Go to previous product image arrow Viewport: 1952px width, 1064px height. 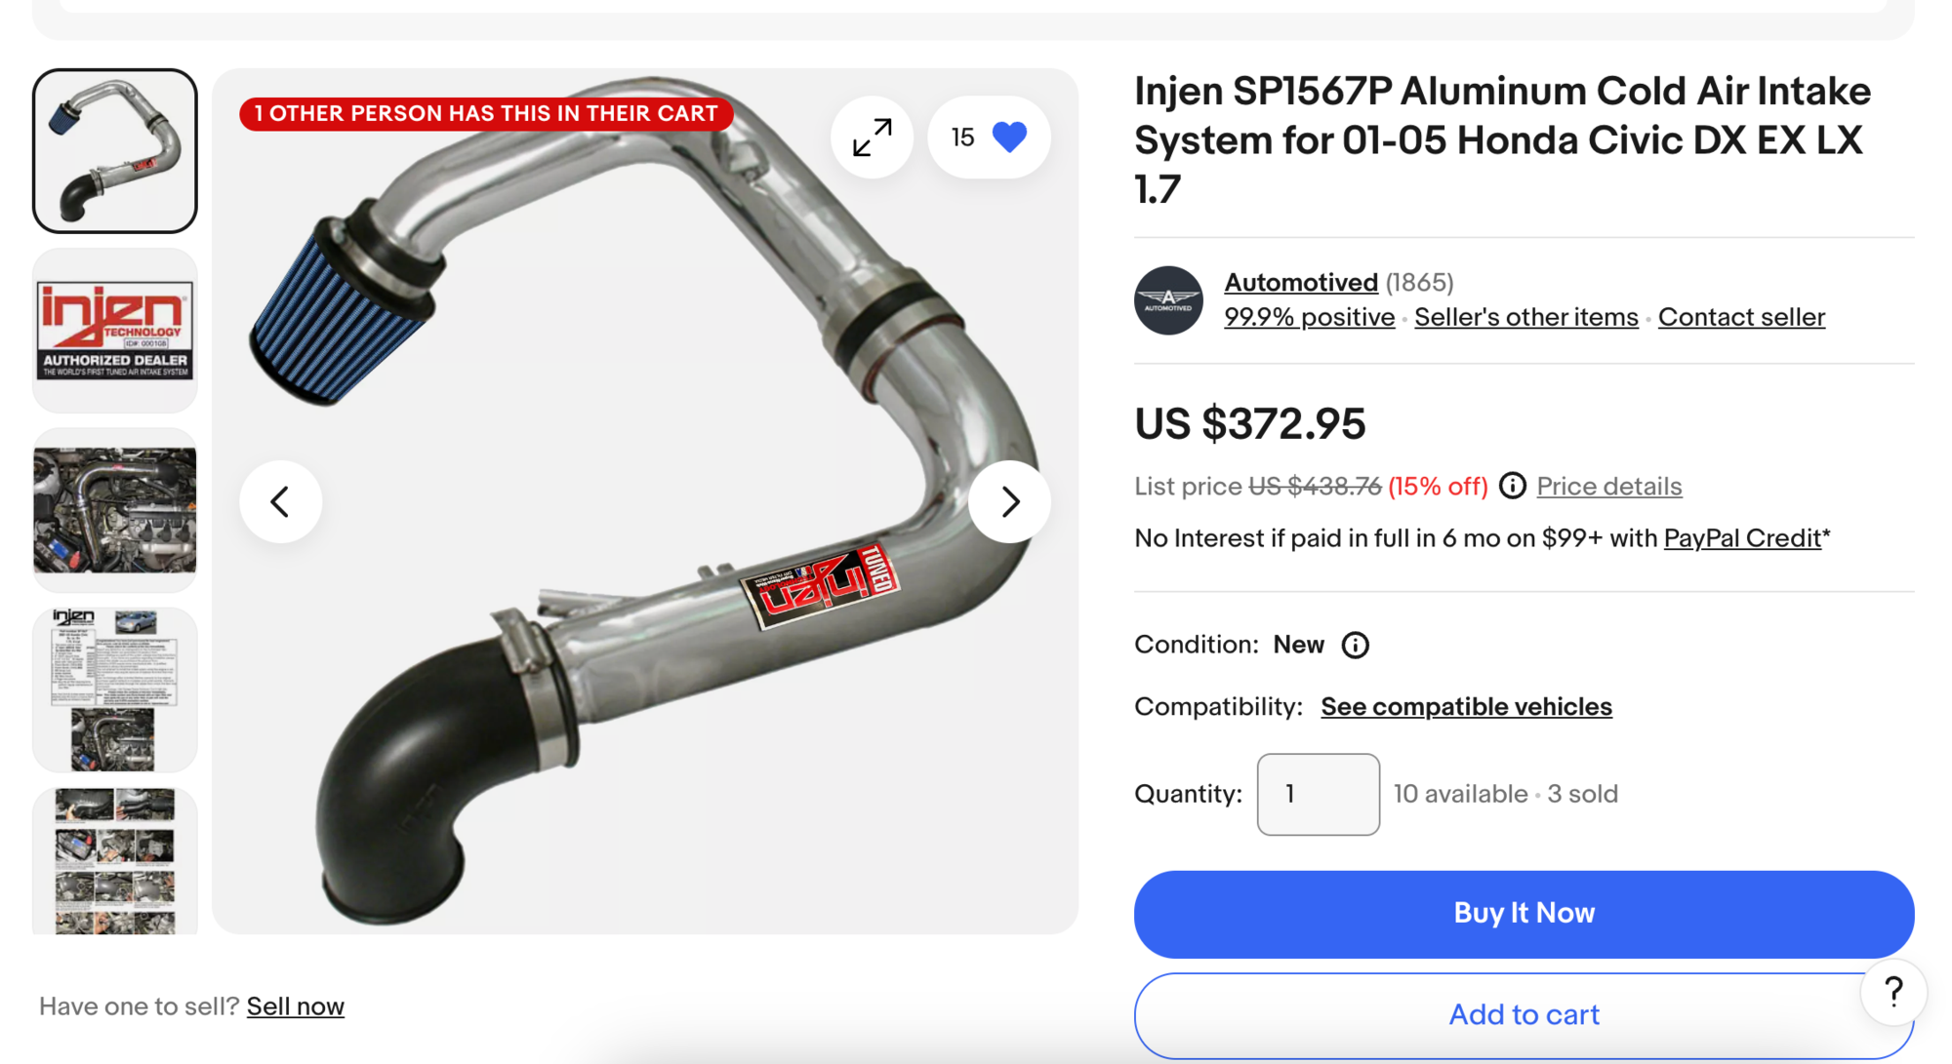tap(281, 501)
